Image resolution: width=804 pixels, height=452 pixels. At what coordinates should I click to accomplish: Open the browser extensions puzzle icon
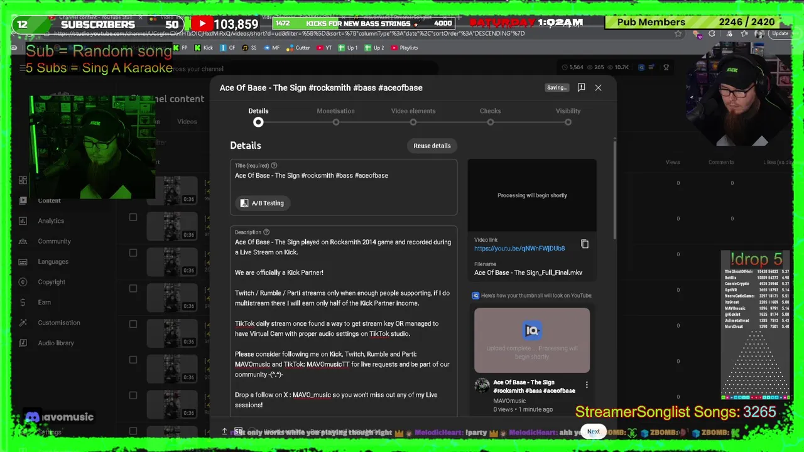pos(712,34)
